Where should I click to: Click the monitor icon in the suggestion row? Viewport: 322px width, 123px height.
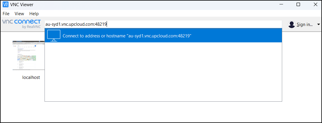pos(54,36)
